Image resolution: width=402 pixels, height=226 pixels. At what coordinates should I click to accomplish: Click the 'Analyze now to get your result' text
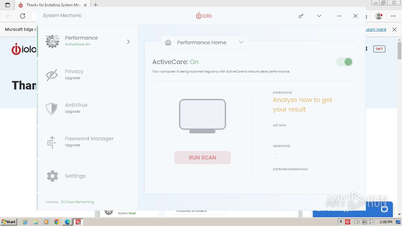click(x=302, y=105)
